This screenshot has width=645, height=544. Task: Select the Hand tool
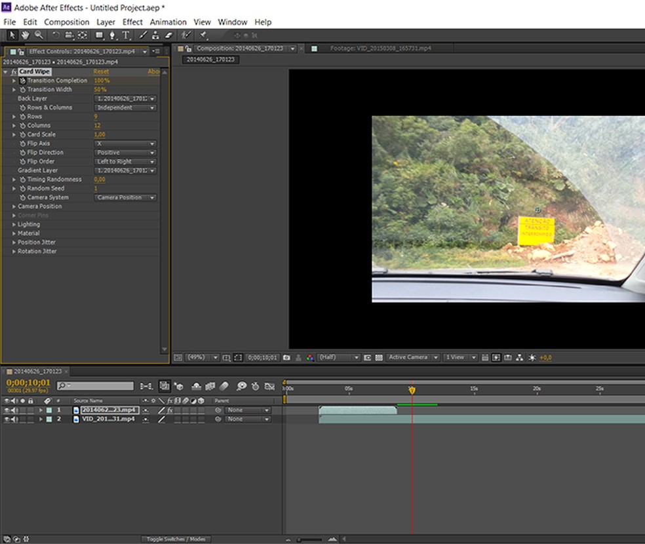(x=26, y=35)
